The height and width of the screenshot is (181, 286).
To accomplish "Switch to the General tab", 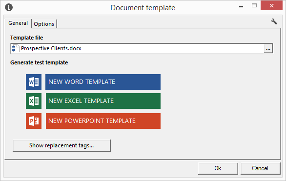I will point(18,23).
